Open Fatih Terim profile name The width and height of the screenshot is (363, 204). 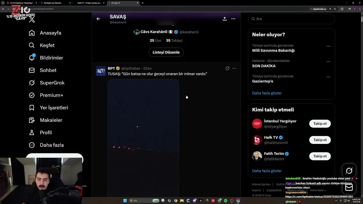pyautogui.click(x=274, y=154)
